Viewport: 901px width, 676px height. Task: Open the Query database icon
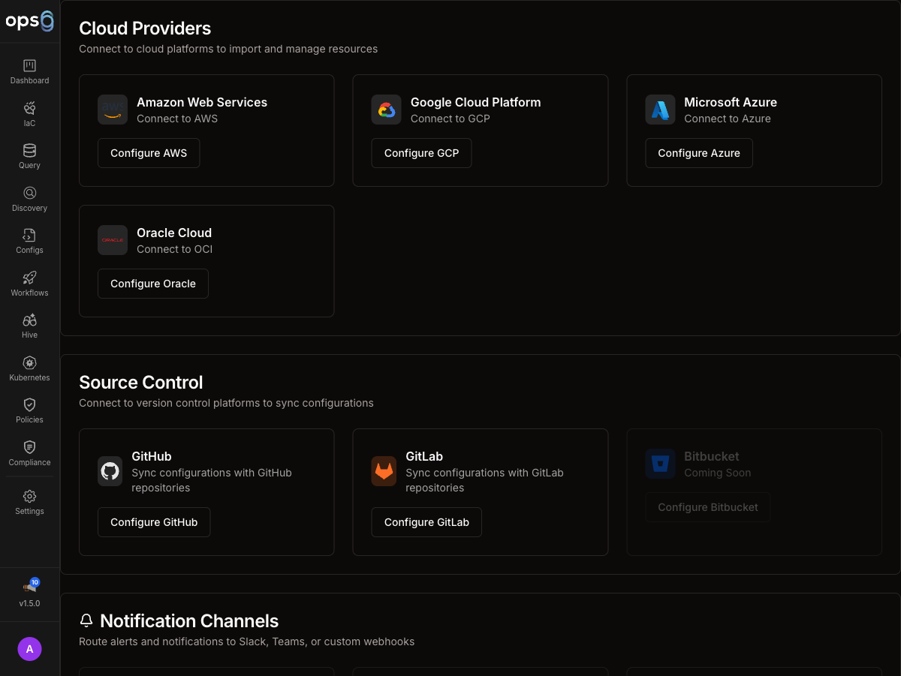[29, 151]
